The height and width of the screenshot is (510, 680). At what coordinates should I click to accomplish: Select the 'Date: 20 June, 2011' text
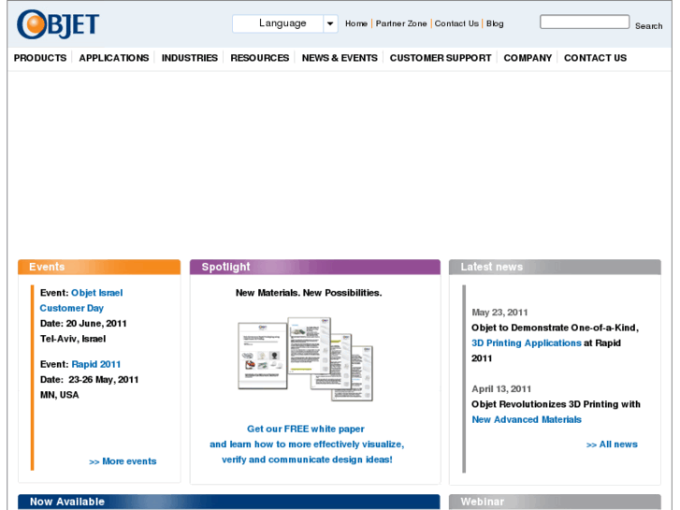(x=83, y=324)
